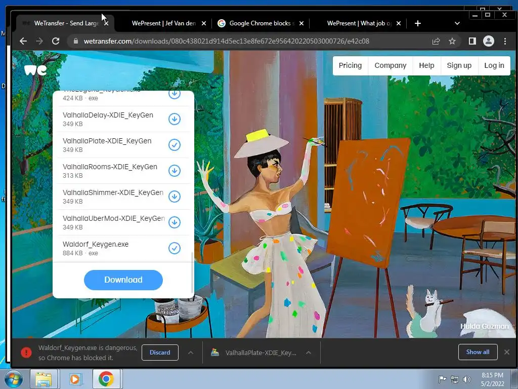Select the ValhallaDelay-XDIE_KeyGen file name
The width and height of the screenshot is (518, 389).
click(108, 115)
